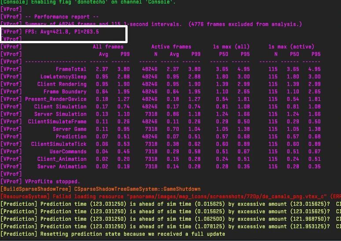Image resolution: width=341 pixels, height=241 pixels.
Task: Select the 'Frame Boundary' row label
Action: [65, 92]
